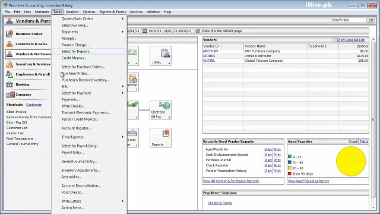Expand the Select for Payment submenu
Screen dimensions: 380x214
(x=123, y=93)
